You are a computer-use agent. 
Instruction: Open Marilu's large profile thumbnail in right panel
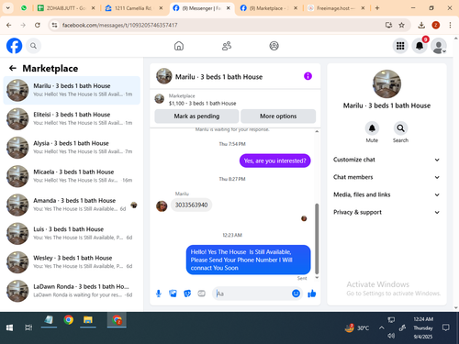point(386,83)
